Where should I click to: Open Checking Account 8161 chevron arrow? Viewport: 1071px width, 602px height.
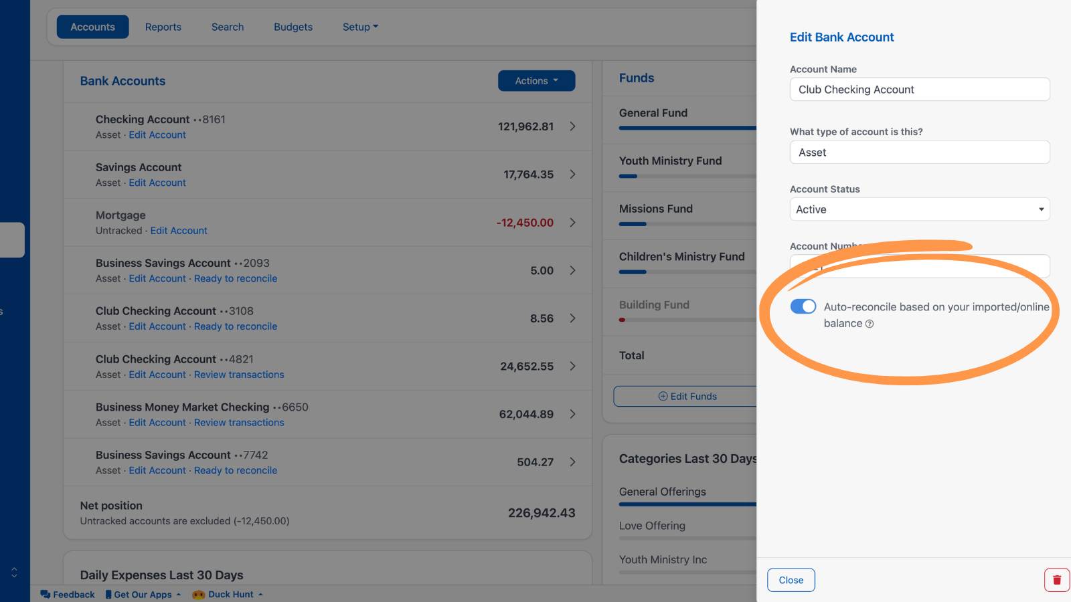coord(572,126)
